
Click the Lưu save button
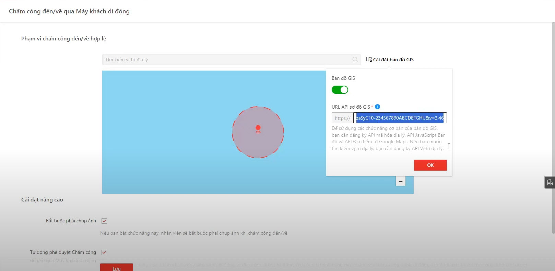[x=116, y=268]
